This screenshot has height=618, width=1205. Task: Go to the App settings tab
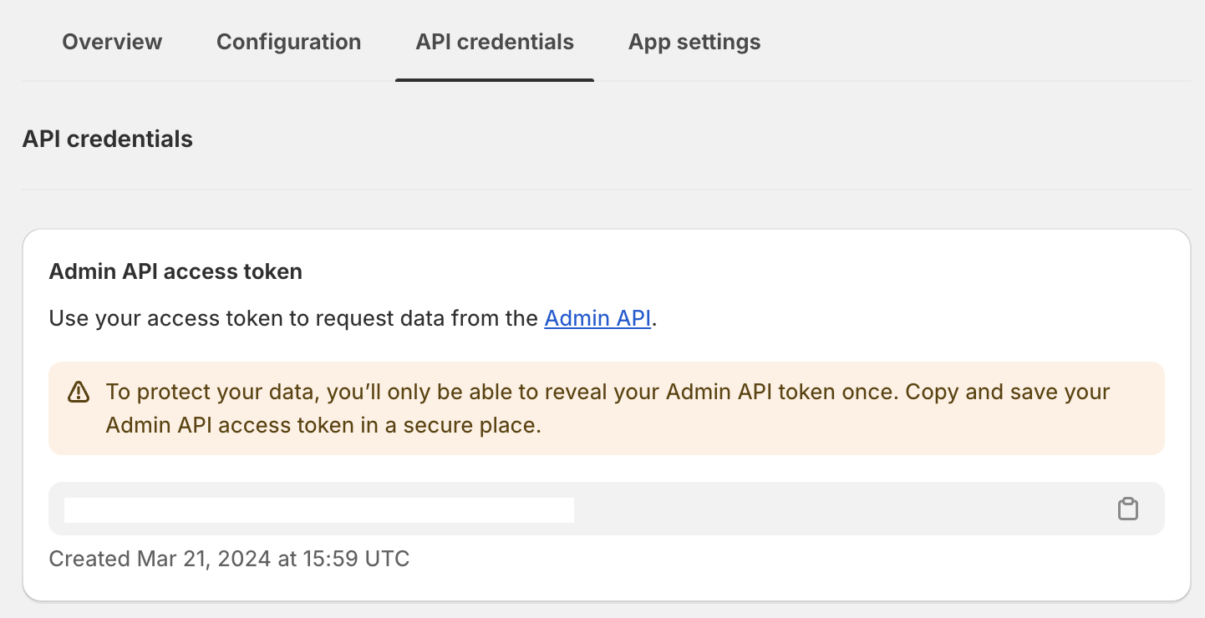(x=694, y=42)
